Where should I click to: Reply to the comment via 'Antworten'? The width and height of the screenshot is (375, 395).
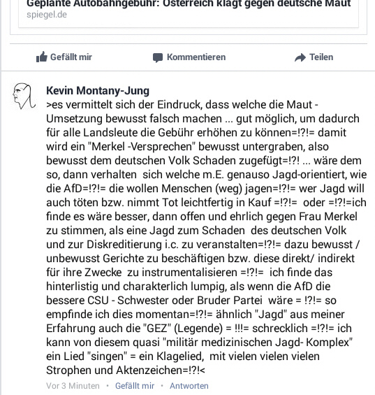pyautogui.click(x=189, y=386)
